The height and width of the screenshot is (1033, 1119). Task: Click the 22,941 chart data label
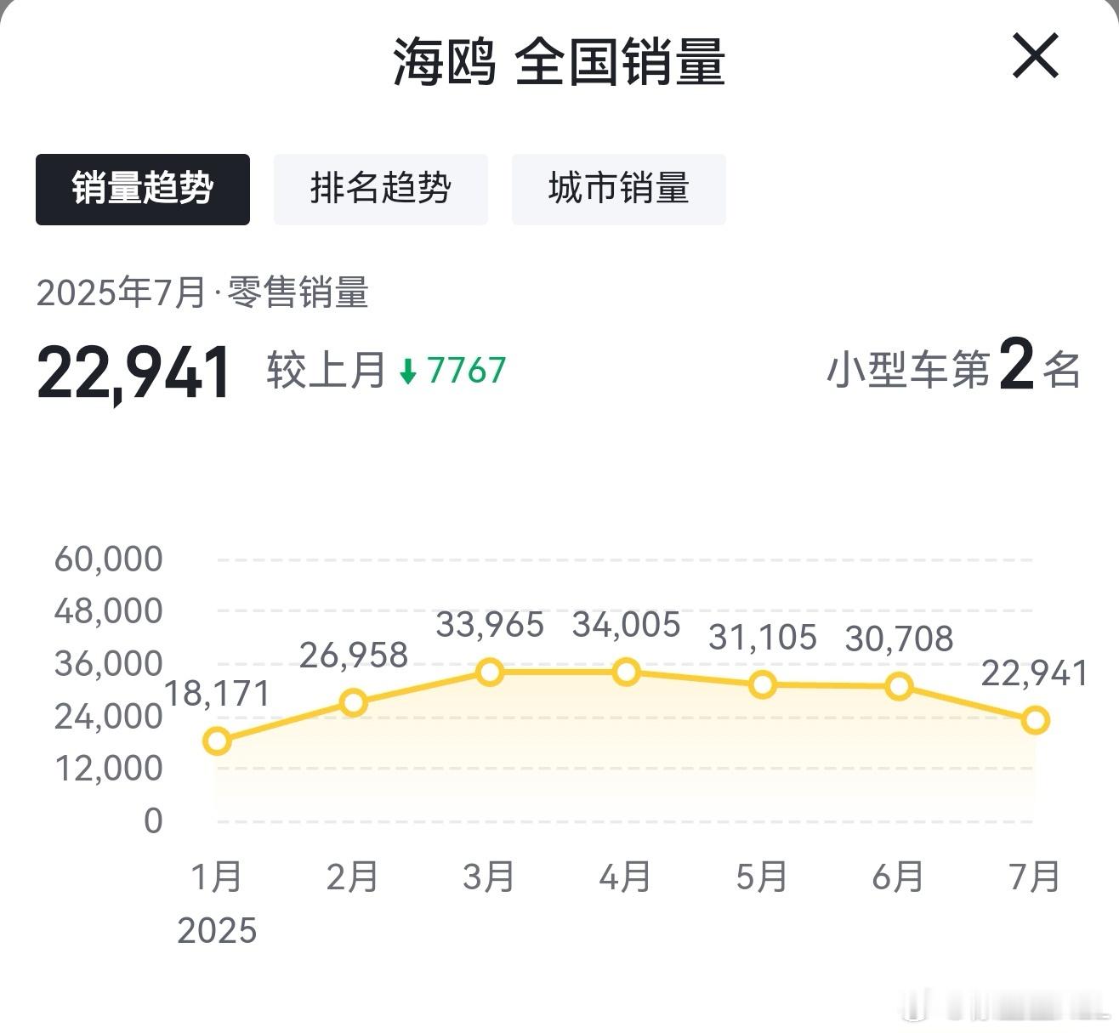pos(1036,673)
